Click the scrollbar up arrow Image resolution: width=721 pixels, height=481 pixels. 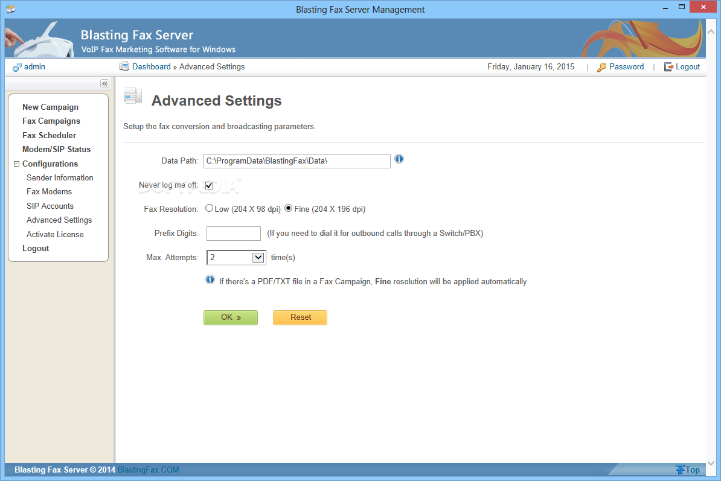pos(711,32)
